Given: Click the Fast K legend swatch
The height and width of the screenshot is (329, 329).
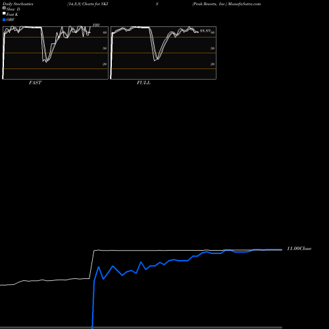Looking at the screenshot, I should [x=4, y=13].
